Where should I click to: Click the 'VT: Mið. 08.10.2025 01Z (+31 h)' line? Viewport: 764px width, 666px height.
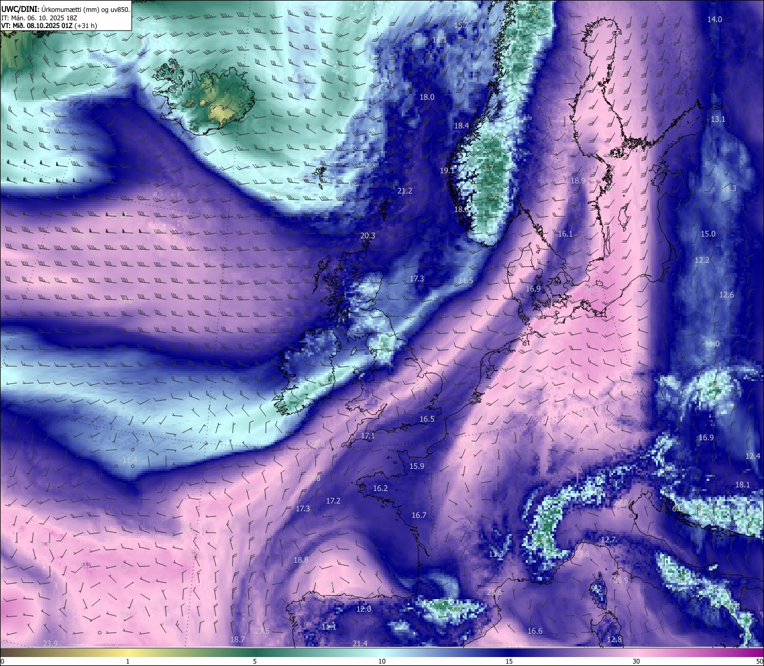click(49, 26)
